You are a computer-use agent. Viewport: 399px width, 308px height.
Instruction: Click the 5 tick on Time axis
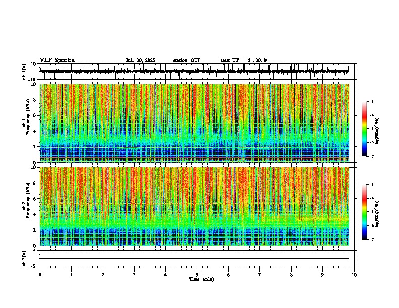[197, 275]
